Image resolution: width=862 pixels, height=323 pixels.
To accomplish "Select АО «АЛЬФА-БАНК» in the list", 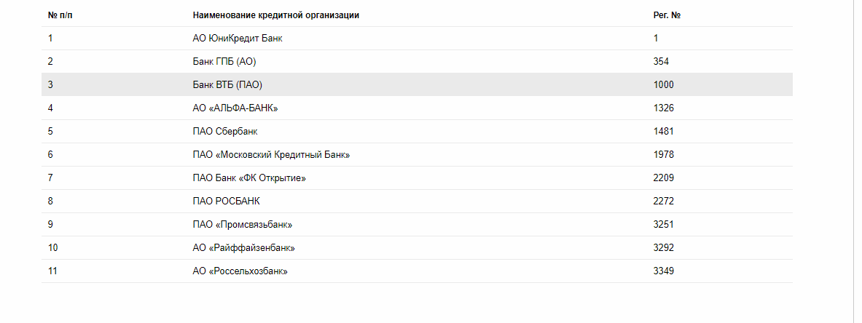I will pyautogui.click(x=235, y=108).
